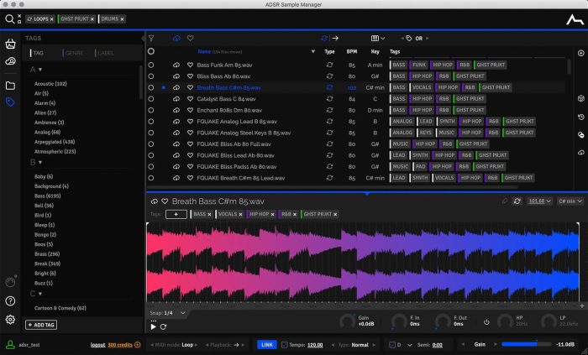Click the add-circle icon at right of header
This screenshot has width=588, height=355.
pyautogui.click(x=581, y=53)
